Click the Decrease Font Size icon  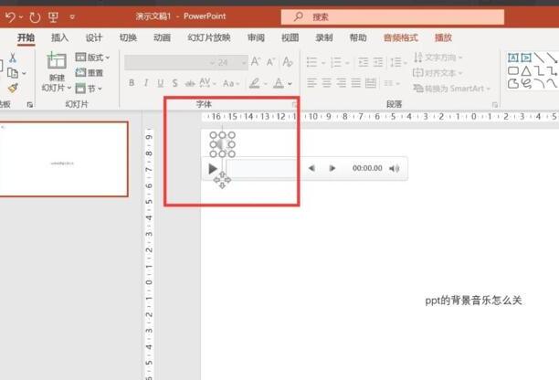(270, 62)
